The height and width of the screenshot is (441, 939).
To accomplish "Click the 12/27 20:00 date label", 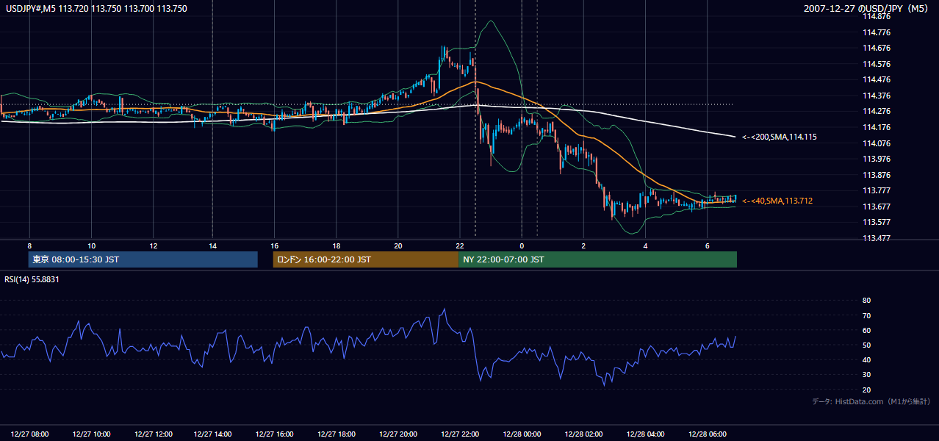I will coord(399,434).
